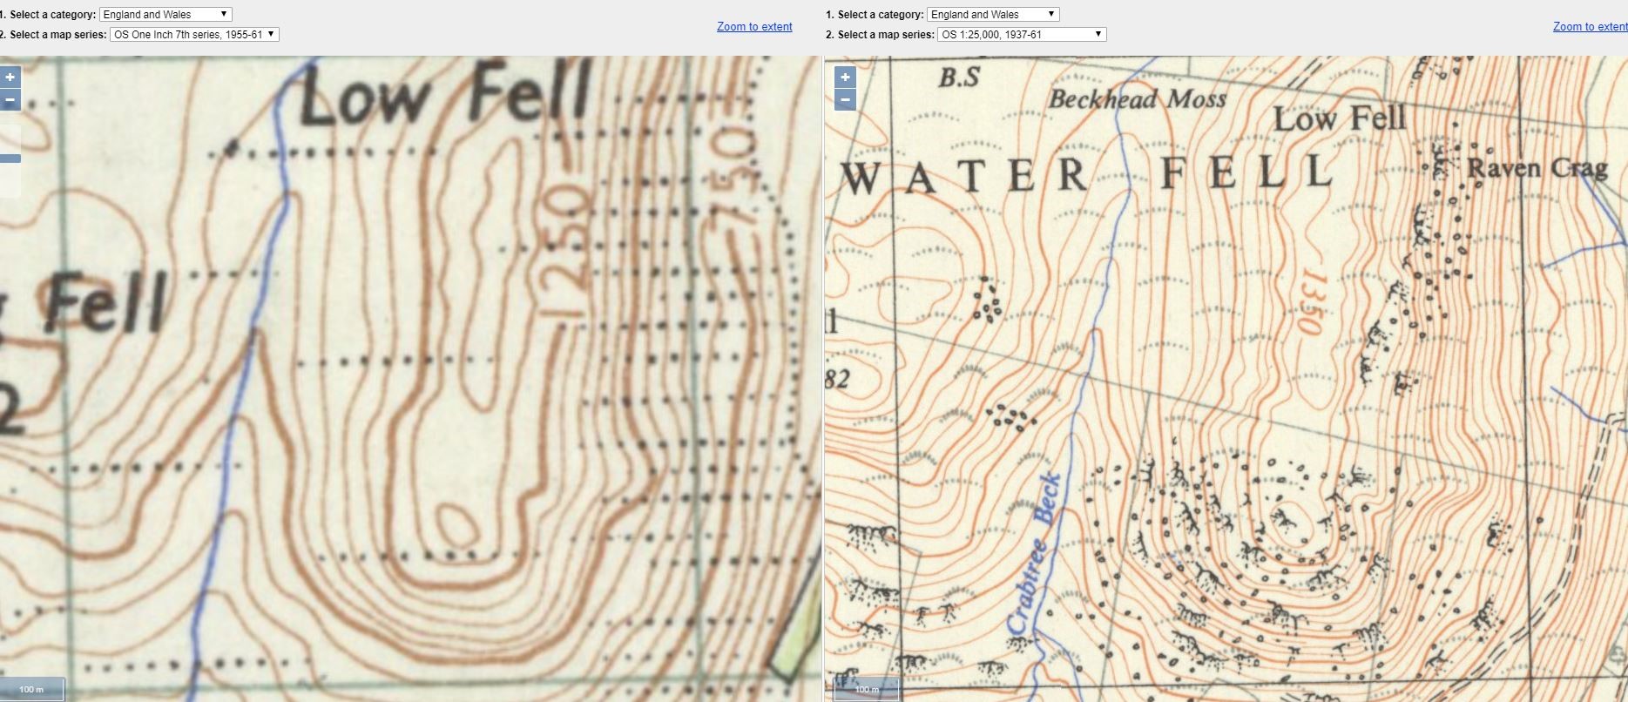
Task: Open left map category dropdown England and Wales
Action: (x=166, y=15)
